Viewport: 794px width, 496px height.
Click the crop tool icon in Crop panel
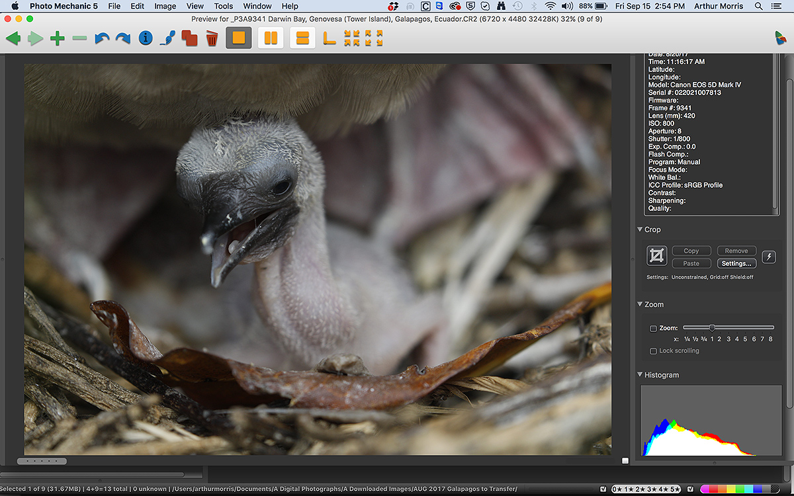pos(657,255)
